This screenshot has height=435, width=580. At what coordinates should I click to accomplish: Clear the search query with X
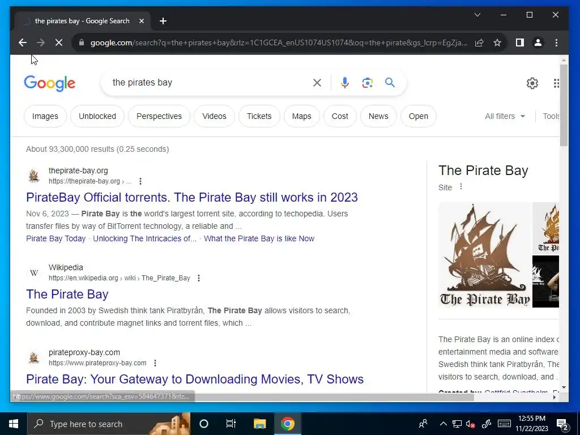pyautogui.click(x=317, y=83)
